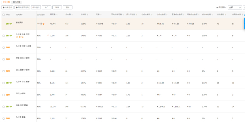Click the 访客定向 add button

point(7,7)
